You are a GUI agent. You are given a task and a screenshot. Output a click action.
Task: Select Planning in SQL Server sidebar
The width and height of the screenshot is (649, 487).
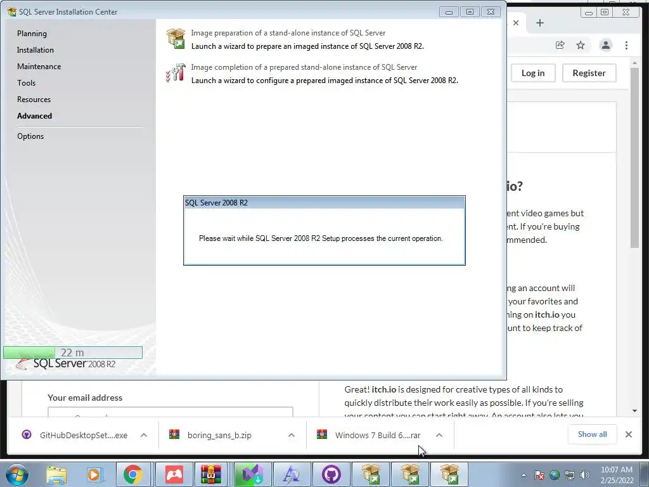(32, 34)
